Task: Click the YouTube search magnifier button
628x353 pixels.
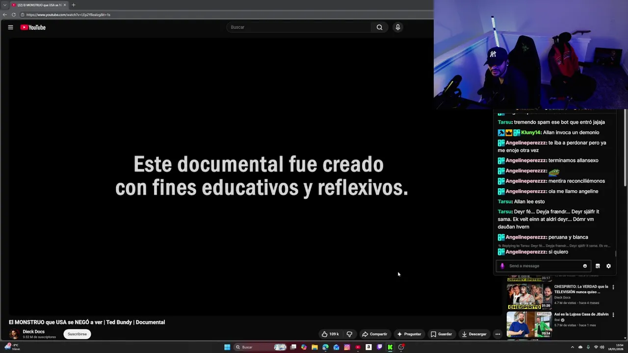Action: pyautogui.click(x=379, y=27)
